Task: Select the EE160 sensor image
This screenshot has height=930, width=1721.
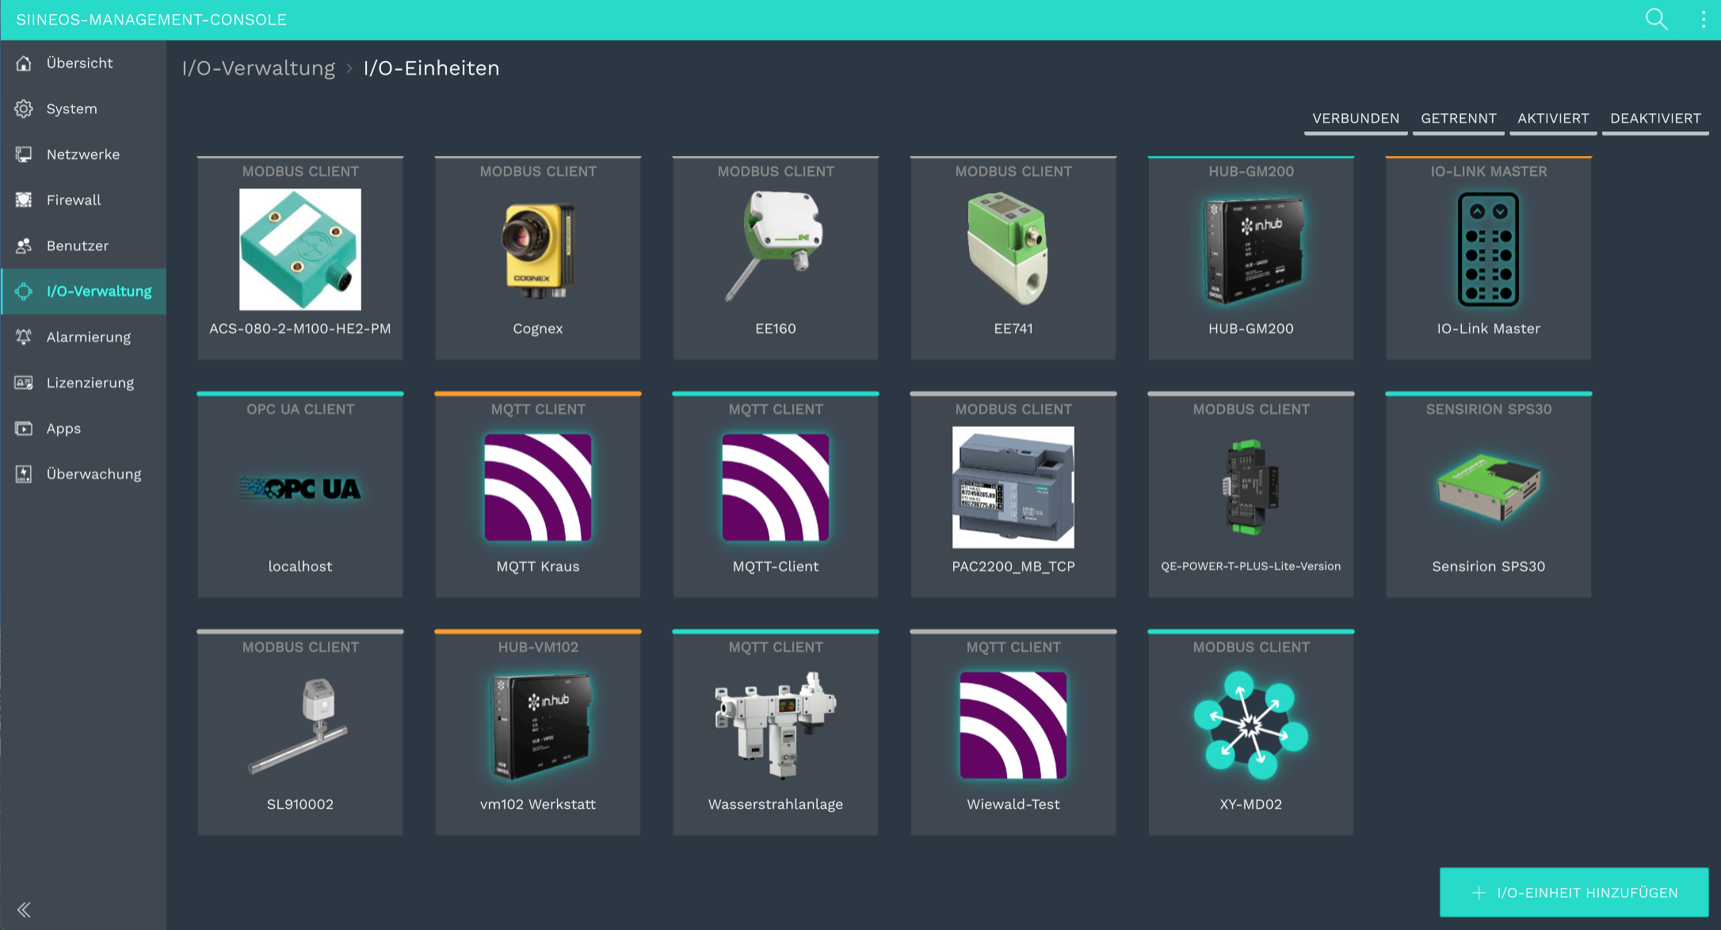Action: pyautogui.click(x=776, y=248)
